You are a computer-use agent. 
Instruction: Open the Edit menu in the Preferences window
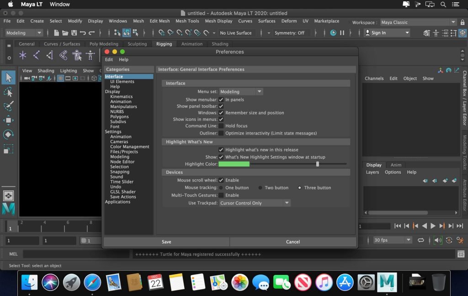(x=109, y=59)
